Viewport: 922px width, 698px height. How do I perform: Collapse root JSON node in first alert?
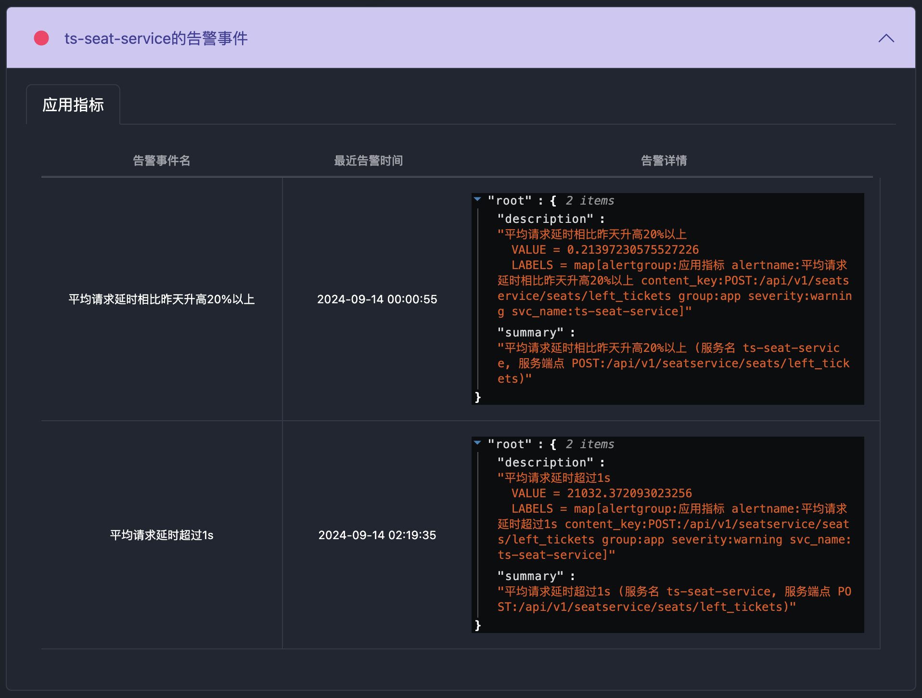(x=477, y=199)
